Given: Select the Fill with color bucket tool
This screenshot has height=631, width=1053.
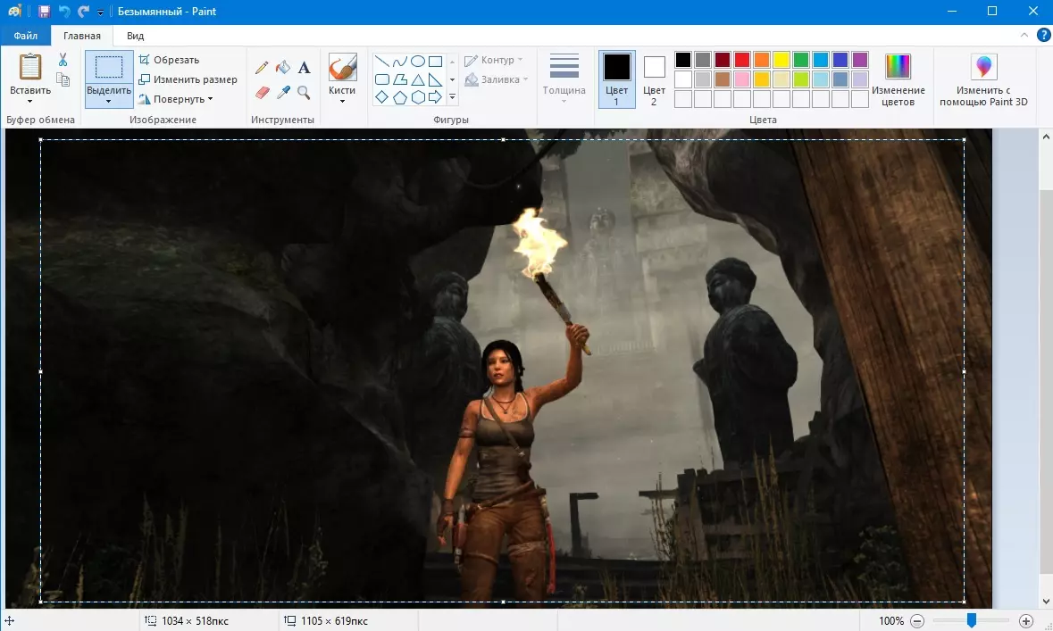Looking at the screenshot, I should tap(282, 68).
